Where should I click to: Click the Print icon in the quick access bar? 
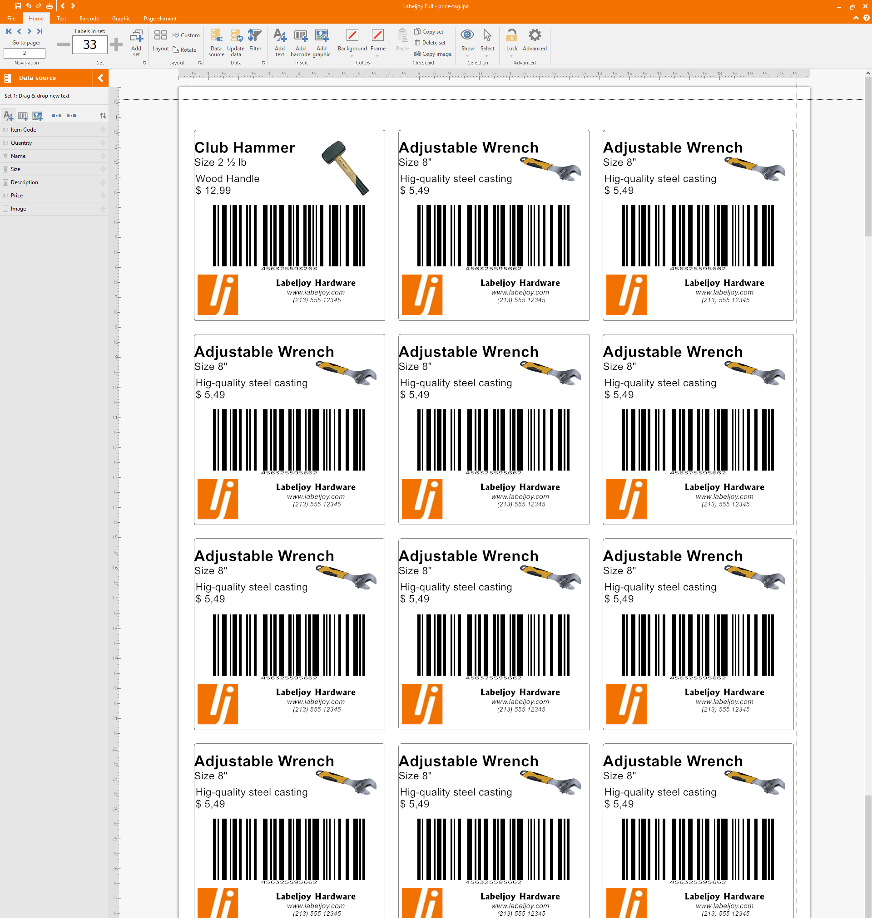(49, 6)
